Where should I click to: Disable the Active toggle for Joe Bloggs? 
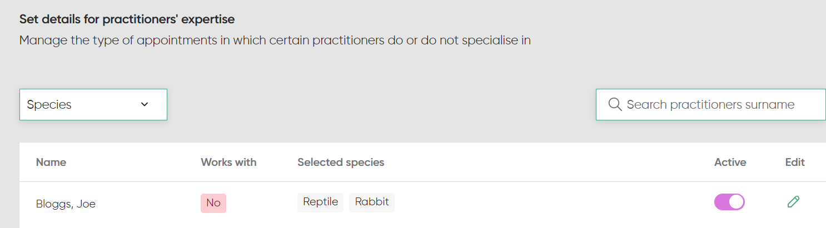tap(729, 202)
